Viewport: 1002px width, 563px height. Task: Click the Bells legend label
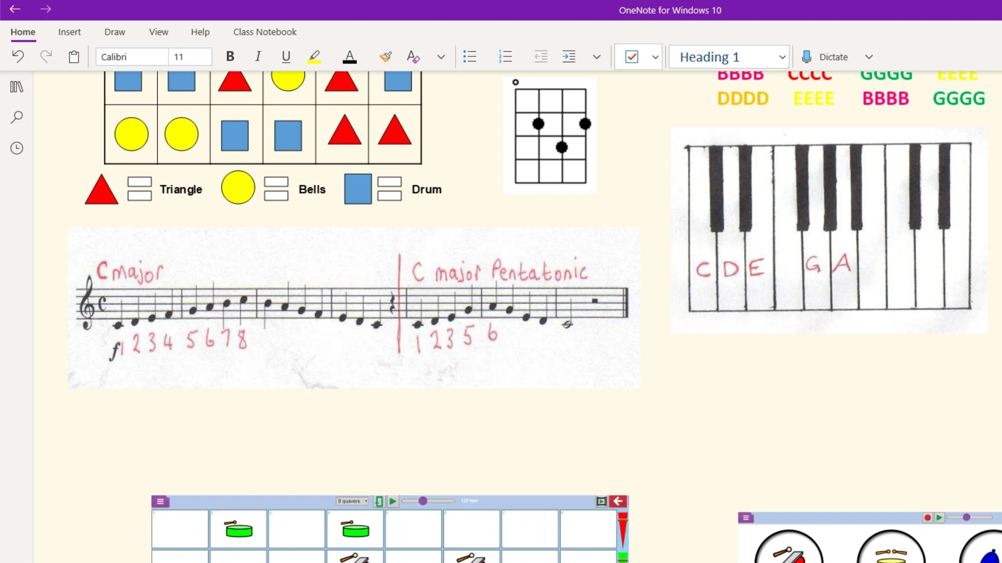click(x=312, y=189)
